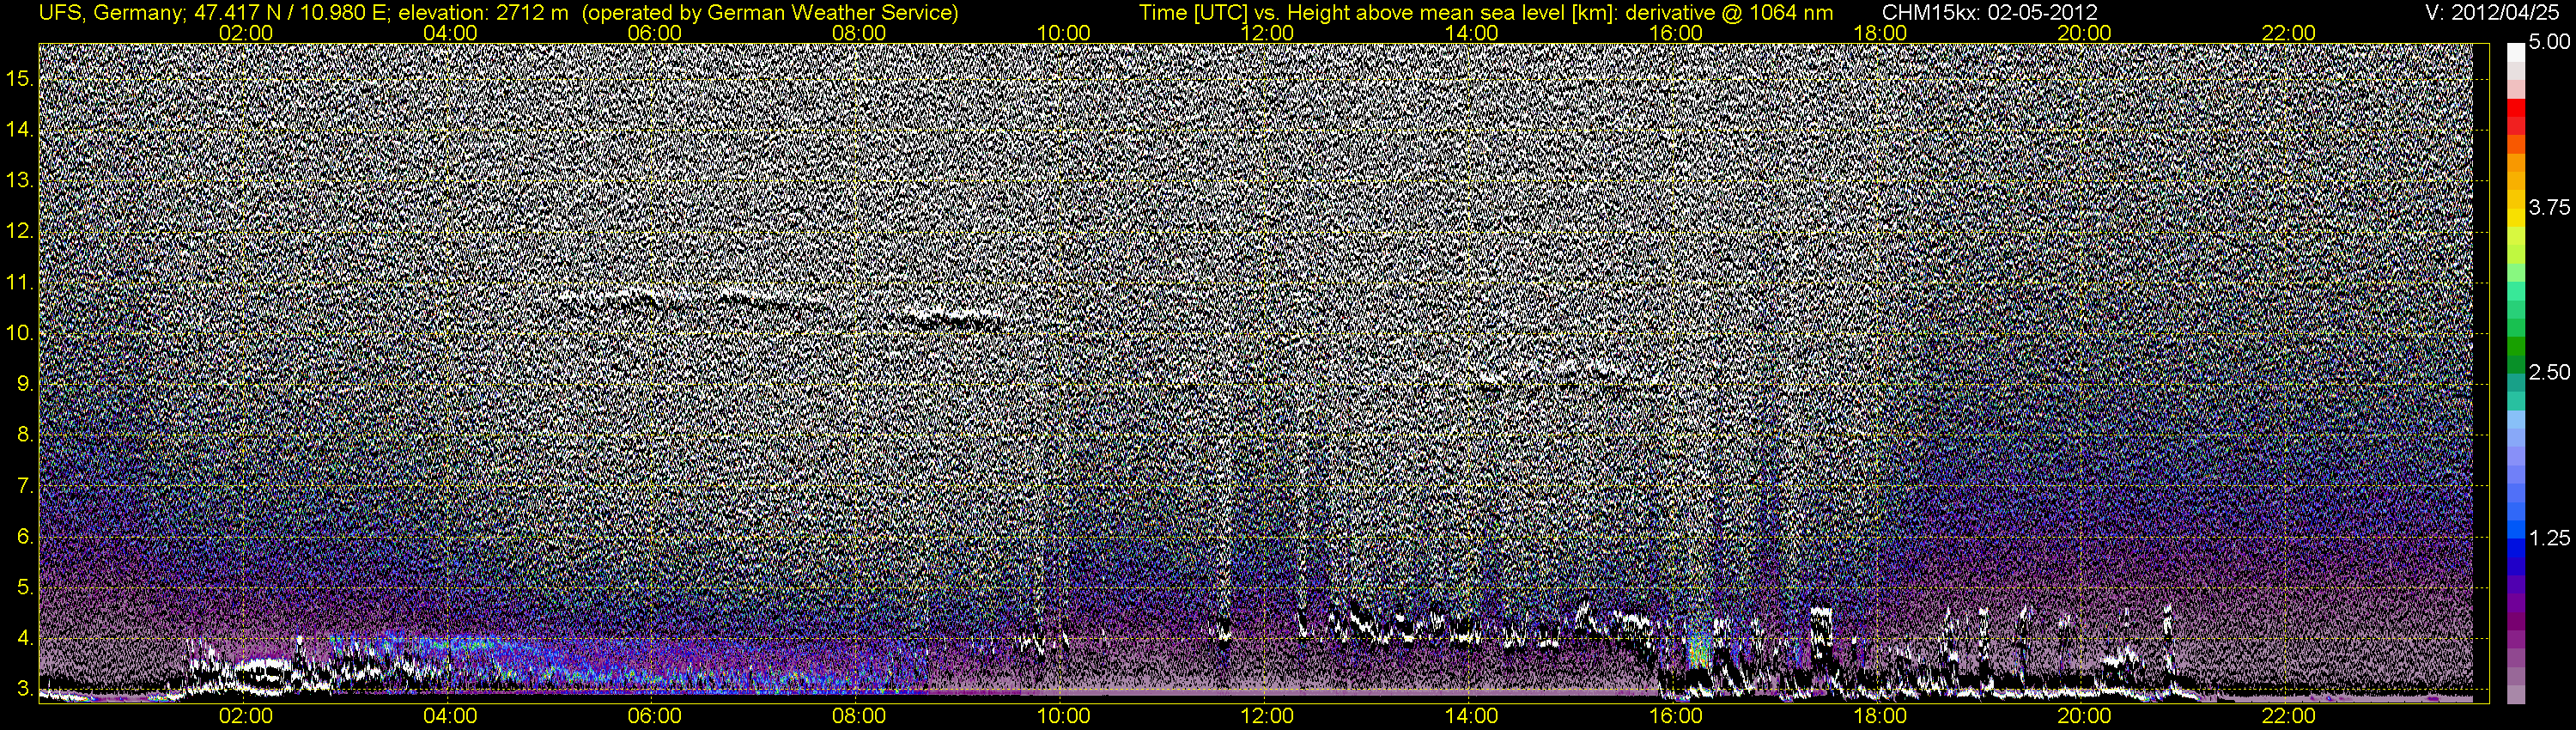Image resolution: width=2576 pixels, height=730 pixels.
Task: Click 06:00 on the top time axis
Action: point(654,33)
